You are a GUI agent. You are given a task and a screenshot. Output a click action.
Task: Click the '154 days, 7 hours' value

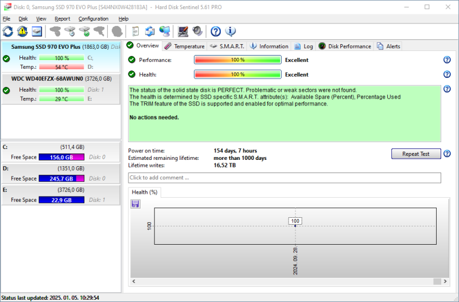tap(235, 151)
